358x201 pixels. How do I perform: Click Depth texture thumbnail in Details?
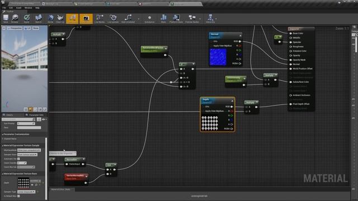(x=23, y=183)
